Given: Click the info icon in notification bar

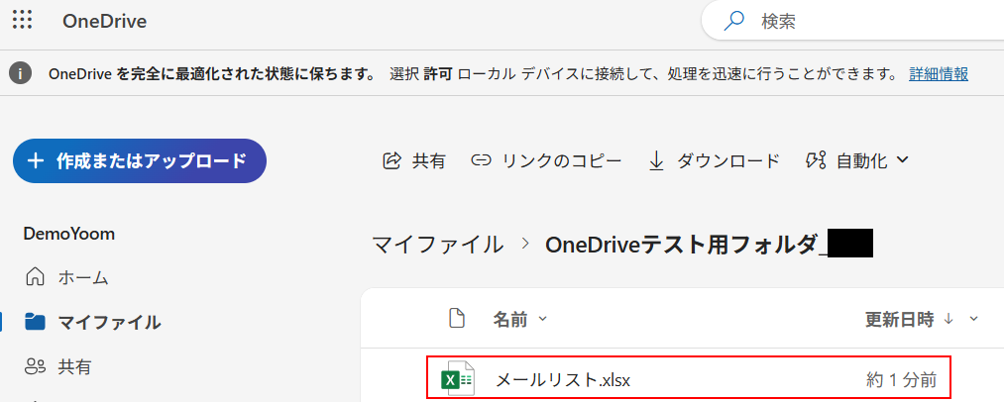Looking at the screenshot, I should (x=21, y=73).
